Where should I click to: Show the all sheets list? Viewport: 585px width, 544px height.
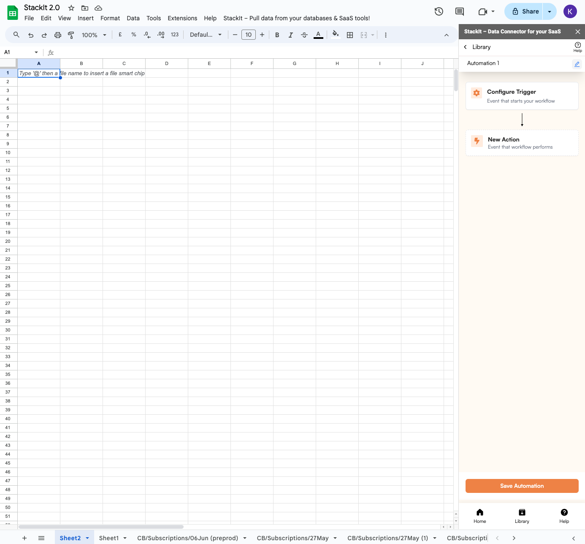(x=41, y=538)
